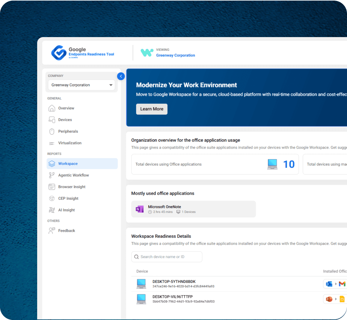Click the CEP Insight Chrome icon

(x=52, y=199)
